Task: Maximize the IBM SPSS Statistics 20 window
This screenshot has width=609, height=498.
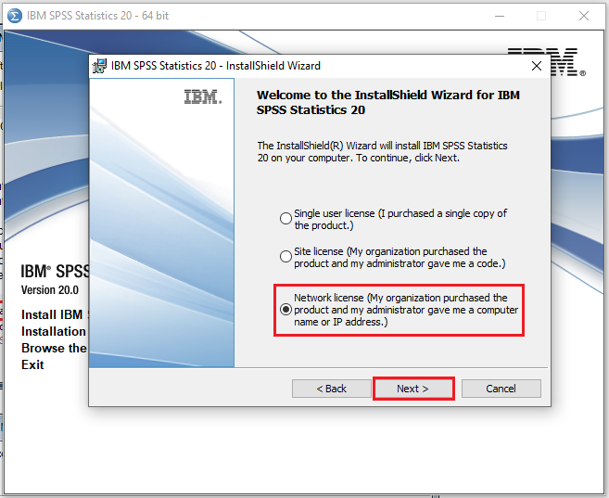Action: point(541,16)
